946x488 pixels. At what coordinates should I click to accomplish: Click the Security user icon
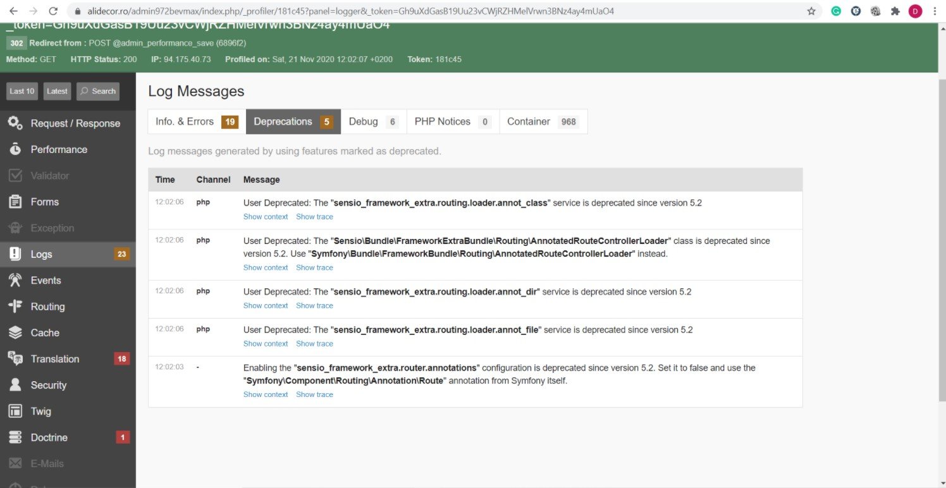coord(15,385)
